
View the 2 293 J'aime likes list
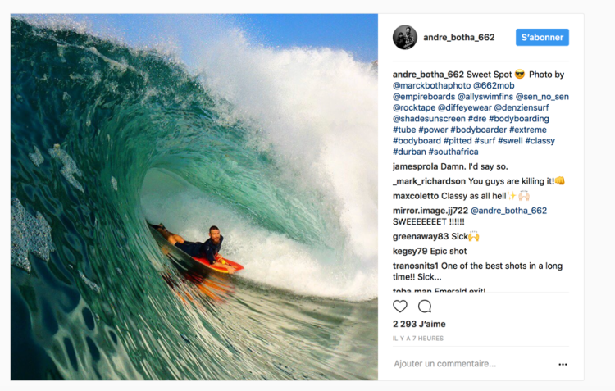419,324
